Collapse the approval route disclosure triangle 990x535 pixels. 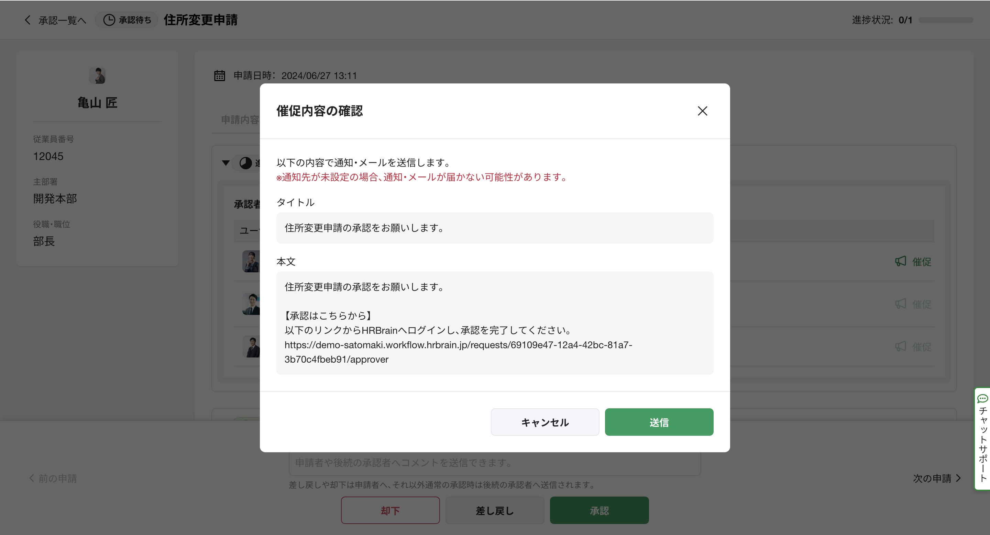tap(226, 163)
